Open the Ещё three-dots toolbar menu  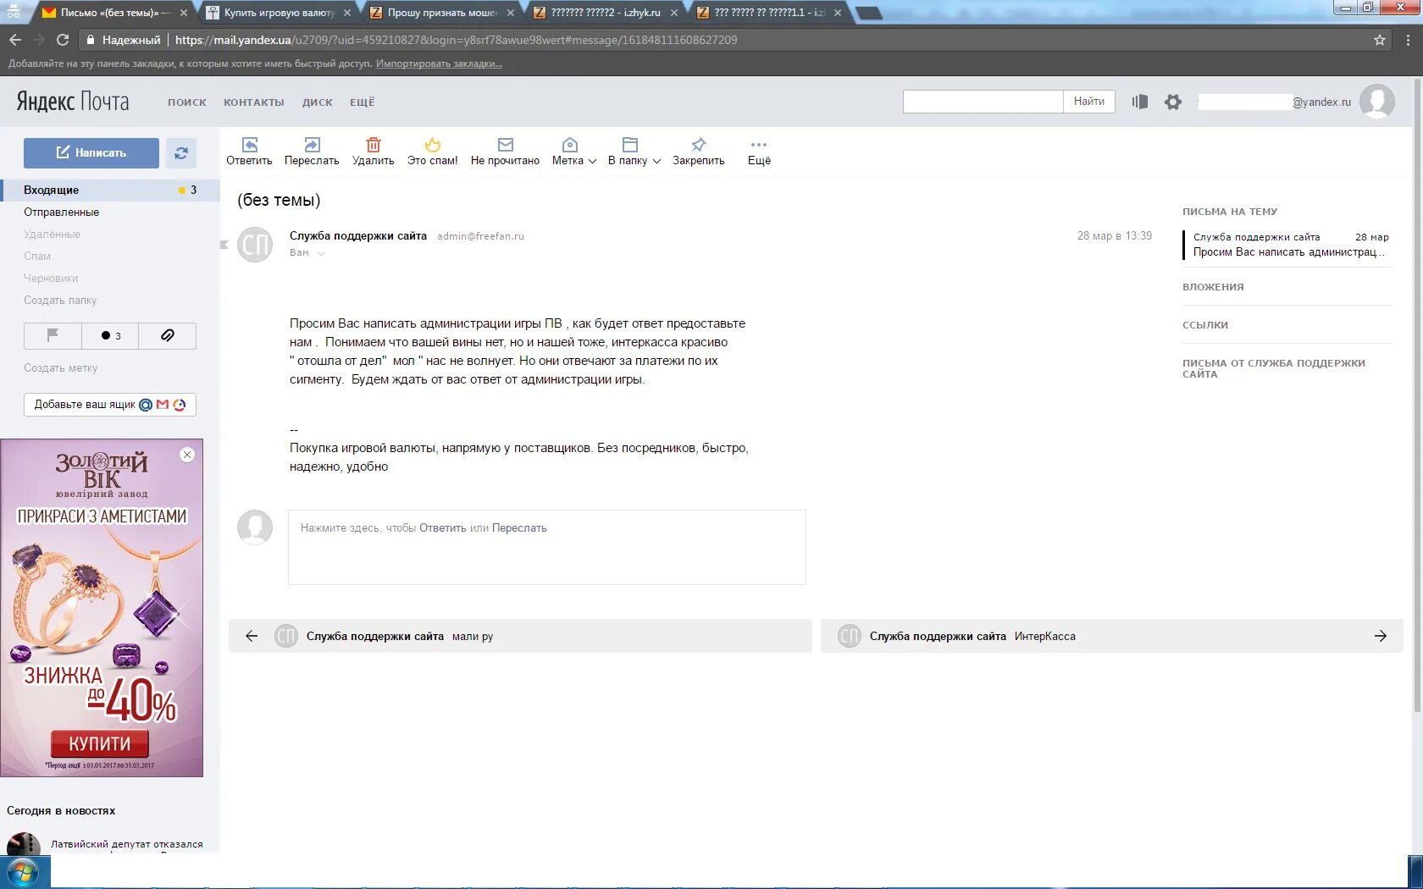pos(759,152)
